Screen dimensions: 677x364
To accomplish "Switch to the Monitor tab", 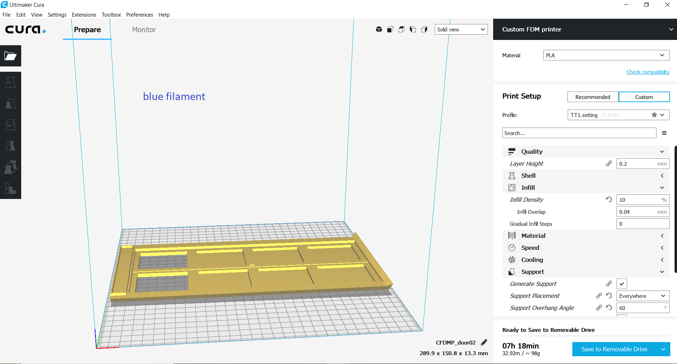I will coord(144,30).
